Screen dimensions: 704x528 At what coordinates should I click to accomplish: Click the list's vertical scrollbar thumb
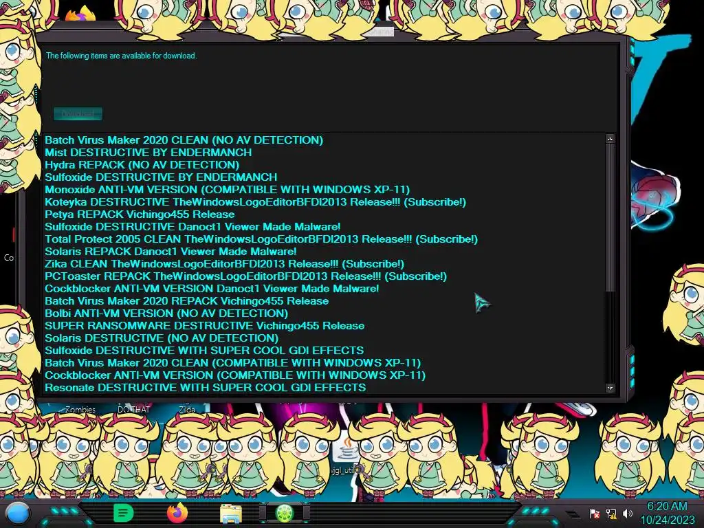(x=610, y=218)
